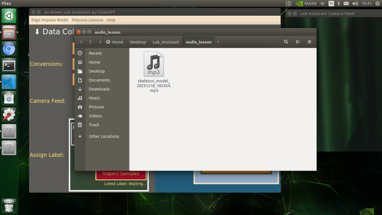Click the Music note icon in sidebar
382x215 pixels.
point(80,98)
